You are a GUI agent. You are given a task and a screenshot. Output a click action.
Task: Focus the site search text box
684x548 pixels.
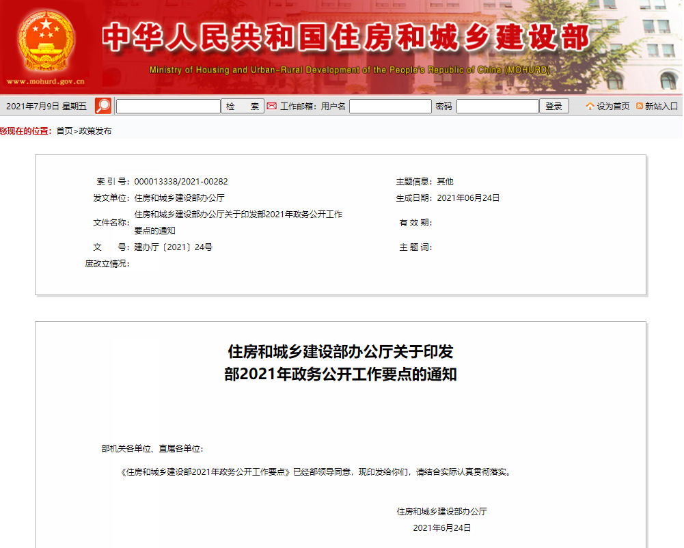point(168,106)
